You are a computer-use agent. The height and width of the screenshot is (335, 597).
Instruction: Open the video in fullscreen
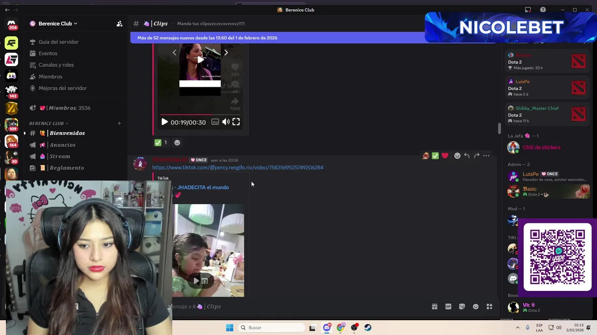[236, 122]
